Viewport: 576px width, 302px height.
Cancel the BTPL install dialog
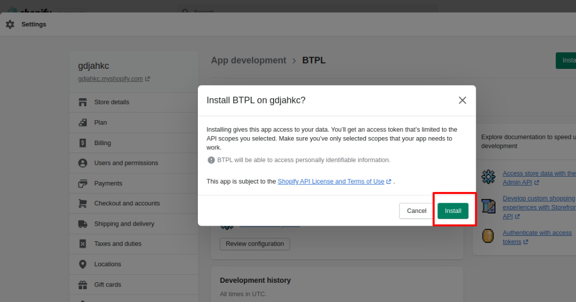click(x=416, y=211)
